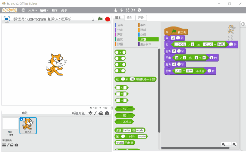Switch to the 脚本 (Scripts) tab
This screenshot has width=246, height=152.
click(118, 18)
